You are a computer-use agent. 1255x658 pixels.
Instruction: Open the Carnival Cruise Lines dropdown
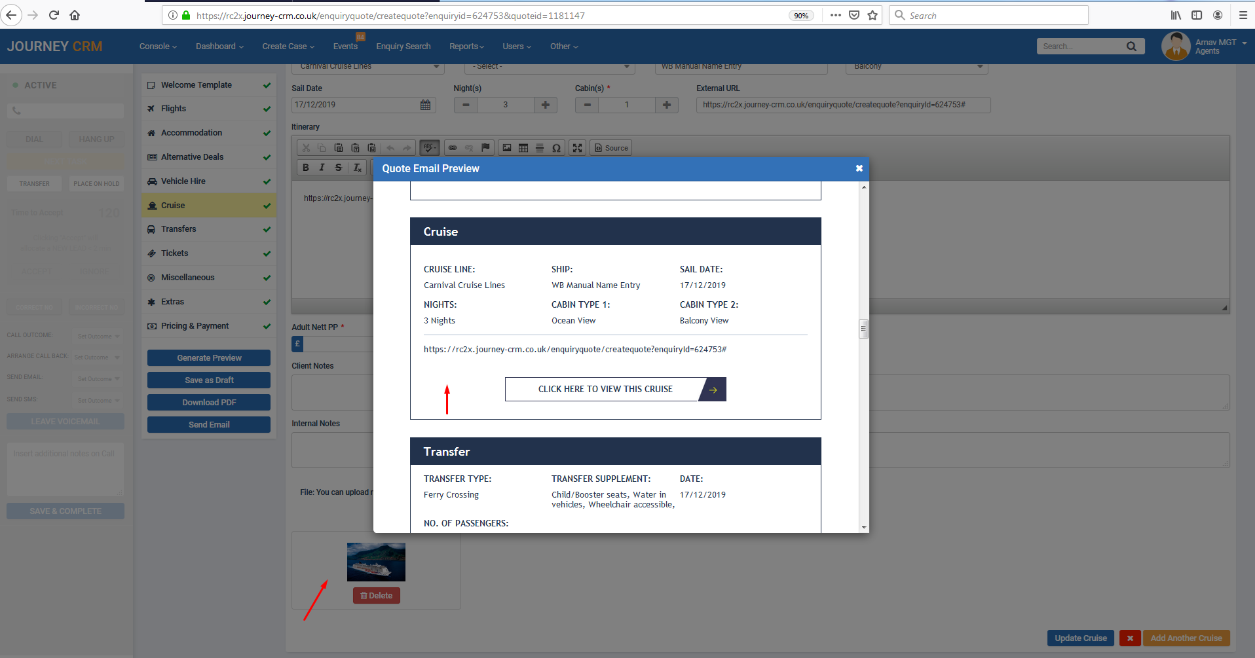pos(369,67)
